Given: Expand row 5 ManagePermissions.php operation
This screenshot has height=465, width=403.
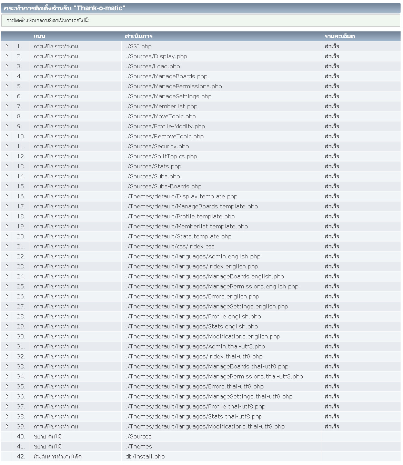Looking at the screenshot, I should coord(7,86).
